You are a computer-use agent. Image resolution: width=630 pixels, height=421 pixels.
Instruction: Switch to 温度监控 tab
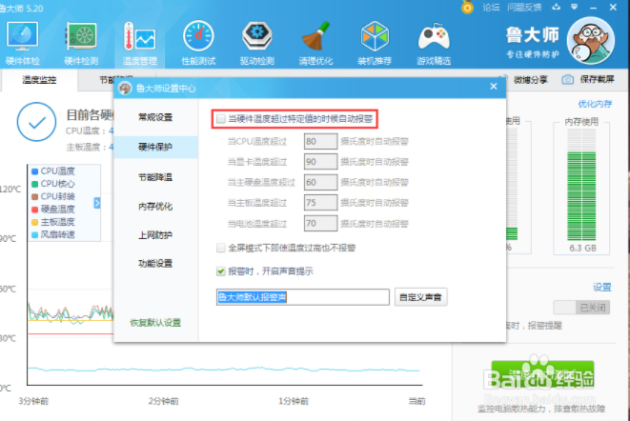point(39,80)
